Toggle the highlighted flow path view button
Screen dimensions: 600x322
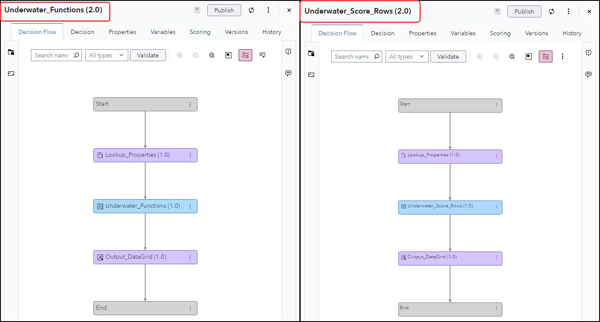[245, 55]
